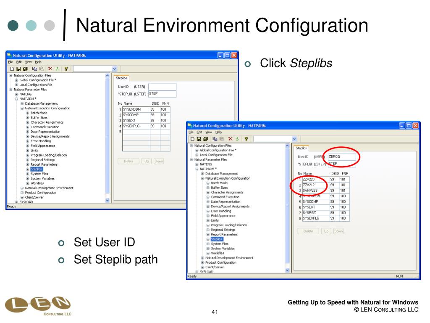Collapse Natural Configuration Files node in upper-left window
This screenshot has height=323, width=430.
[10, 75]
